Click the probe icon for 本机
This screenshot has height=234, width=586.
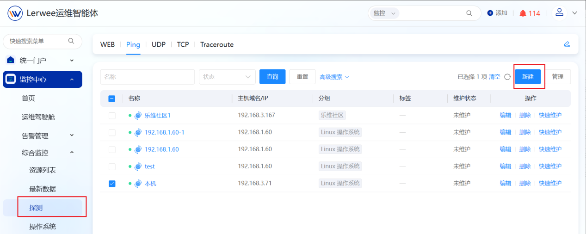(x=138, y=184)
